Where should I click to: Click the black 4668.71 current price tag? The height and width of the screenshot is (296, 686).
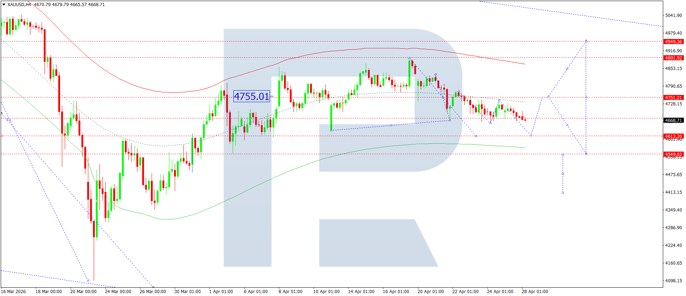tap(673, 121)
